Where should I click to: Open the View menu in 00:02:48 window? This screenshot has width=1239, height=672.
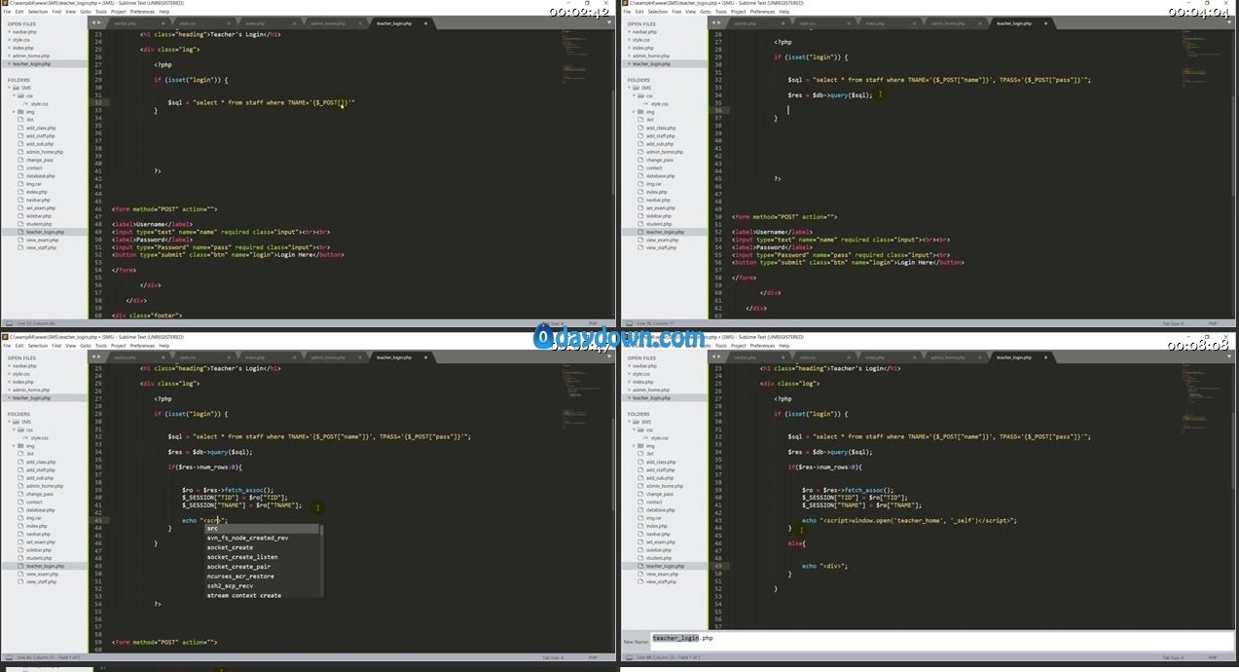[70, 12]
